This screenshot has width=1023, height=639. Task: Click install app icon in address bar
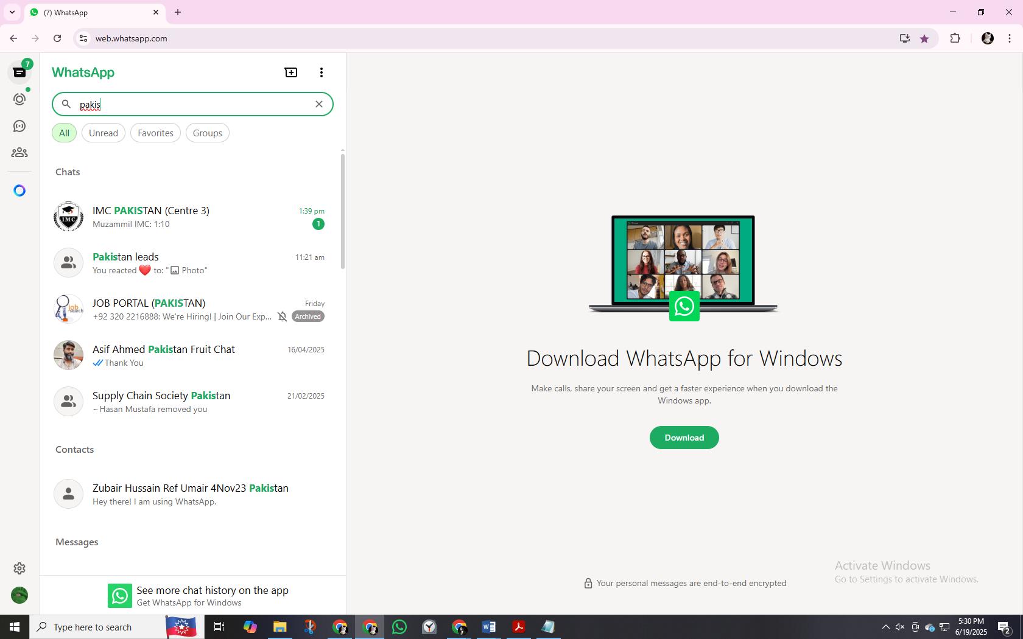904,38
